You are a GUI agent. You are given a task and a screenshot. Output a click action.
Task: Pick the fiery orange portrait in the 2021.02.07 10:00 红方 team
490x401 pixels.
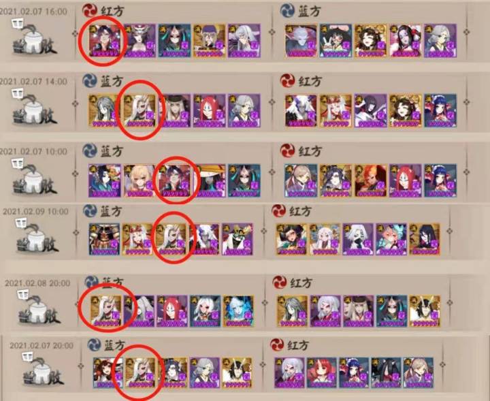[x=371, y=180]
